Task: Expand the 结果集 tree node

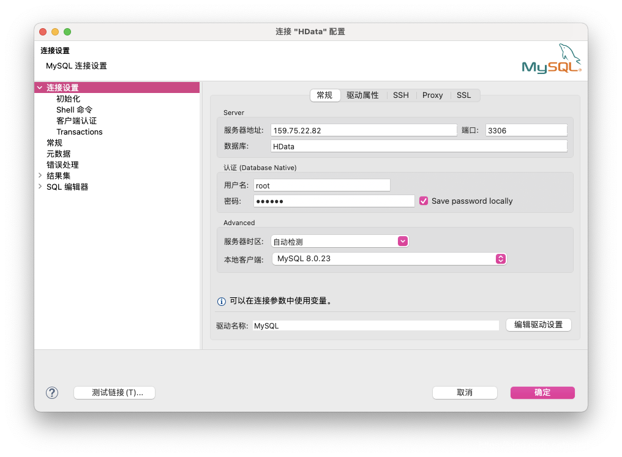Action: (x=40, y=175)
